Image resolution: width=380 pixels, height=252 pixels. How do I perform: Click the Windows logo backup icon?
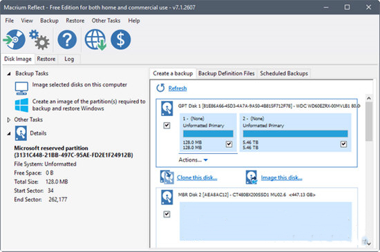click(x=21, y=105)
